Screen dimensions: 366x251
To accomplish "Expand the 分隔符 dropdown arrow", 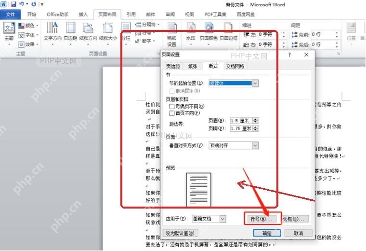I will [158, 24].
